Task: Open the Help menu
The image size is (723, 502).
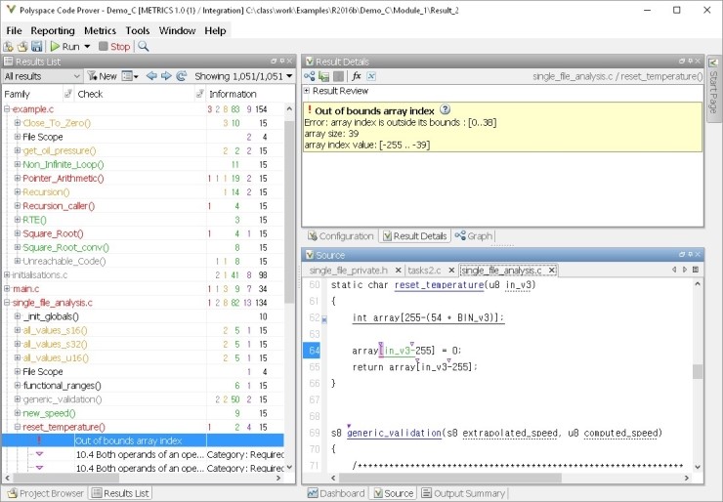Action: (215, 31)
